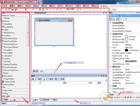The height and width of the screenshot is (106, 140).
Task: Toggle the 0 个错误 errors filter
Action: tap(37, 79)
